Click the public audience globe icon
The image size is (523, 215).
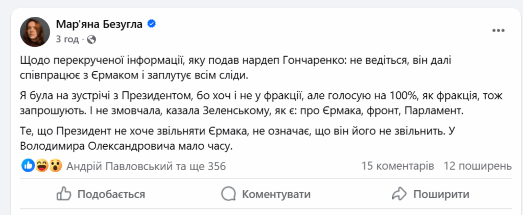click(x=91, y=39)
